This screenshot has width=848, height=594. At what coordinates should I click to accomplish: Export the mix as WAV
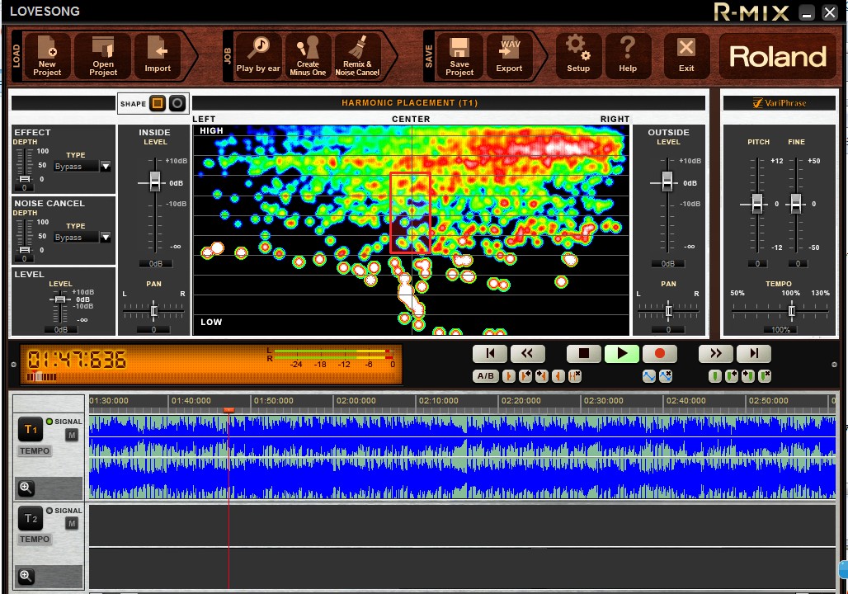(x=509, y=56)
